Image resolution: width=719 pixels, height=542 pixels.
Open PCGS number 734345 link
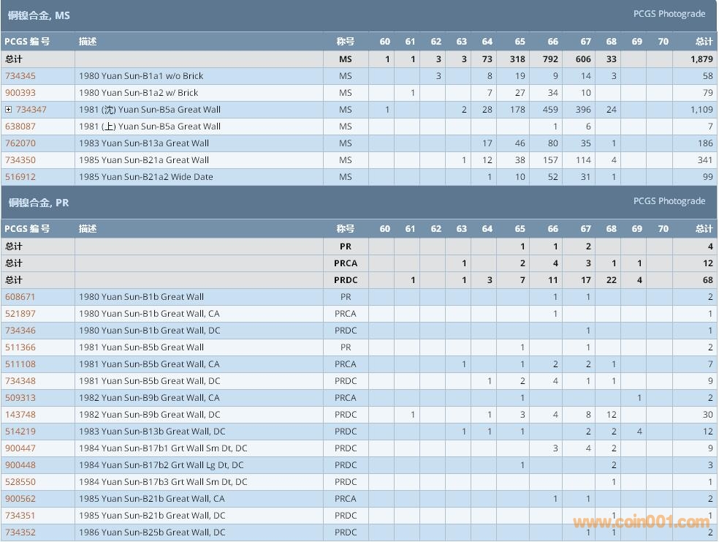(x=20, y=76)
